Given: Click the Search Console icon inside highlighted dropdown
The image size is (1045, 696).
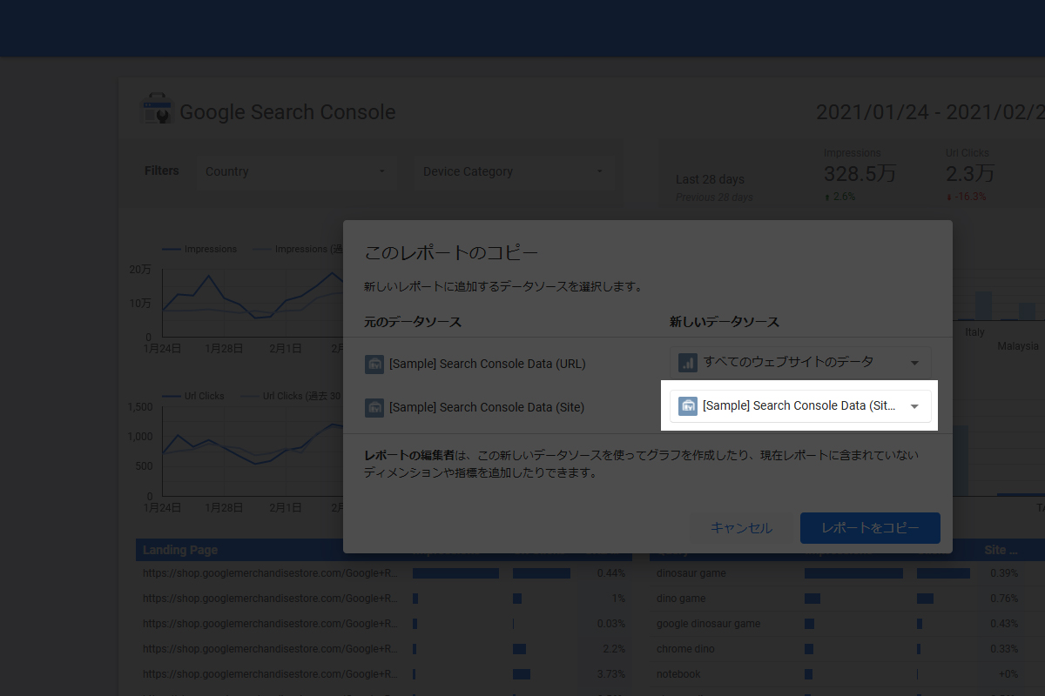Looking at the screenshot, I should point(688,405).
